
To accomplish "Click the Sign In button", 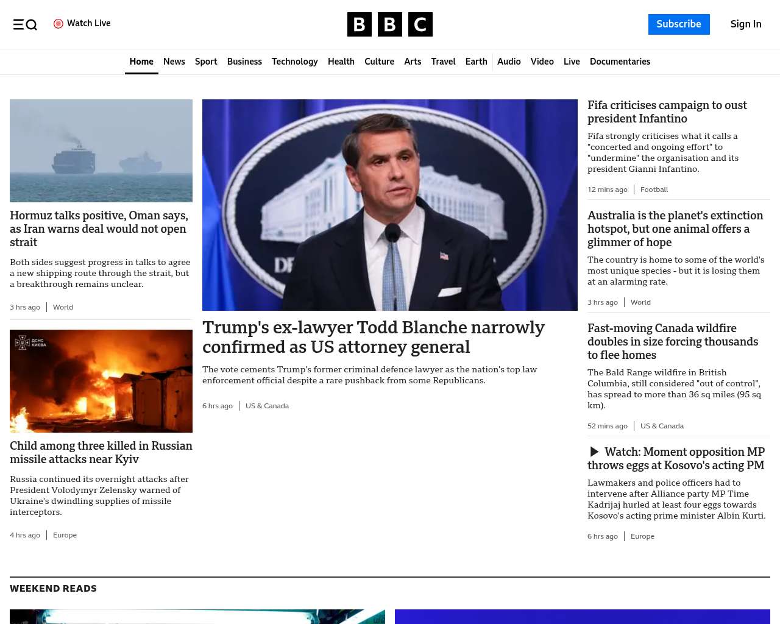I will [746, 24].
